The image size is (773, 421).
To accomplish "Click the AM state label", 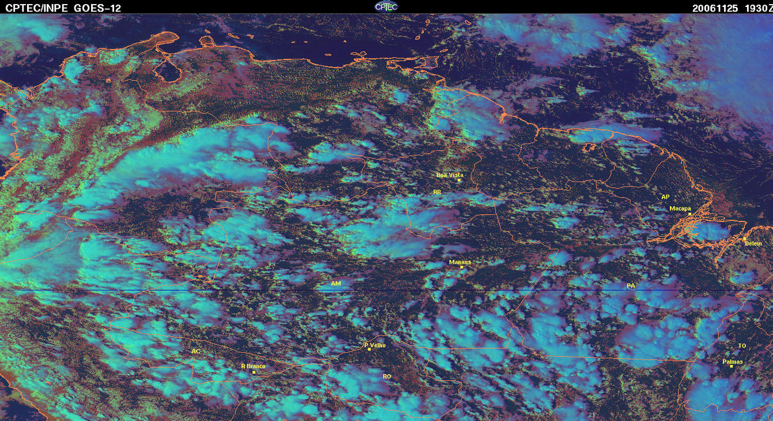I will point(336,284).
